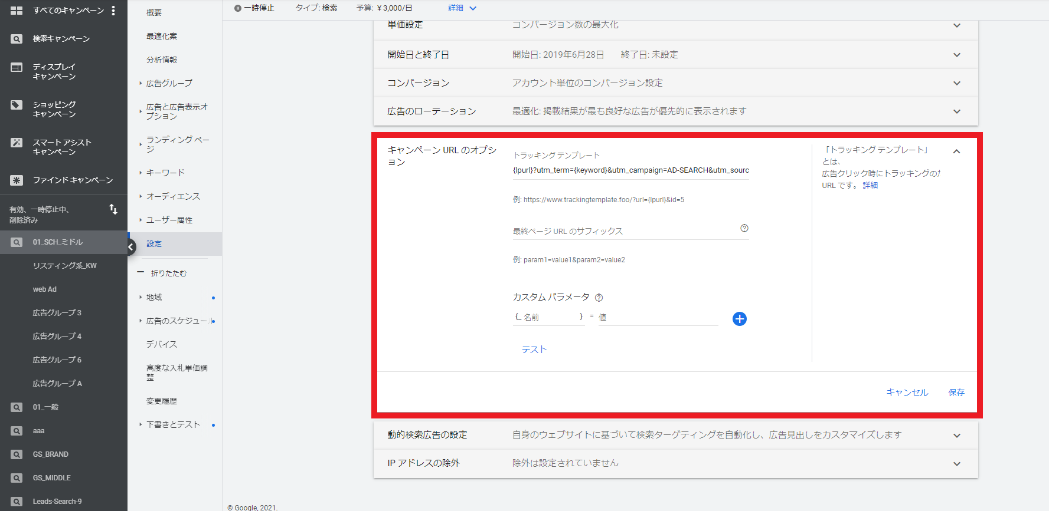1049x511 pixels.
Task: Expand the IP アドレスの除外 row
Action: coord(957,464)
